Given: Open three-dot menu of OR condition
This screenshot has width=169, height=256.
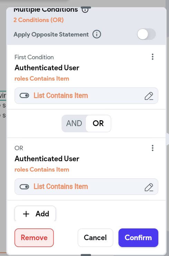Looking at the screenshot, I should click(x=152, y=148).
